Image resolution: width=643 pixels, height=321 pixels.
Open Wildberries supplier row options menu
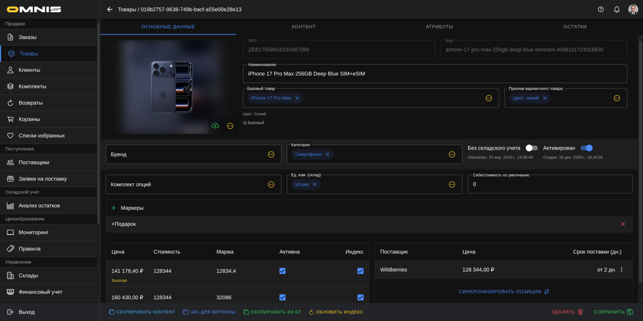point(622,270)
